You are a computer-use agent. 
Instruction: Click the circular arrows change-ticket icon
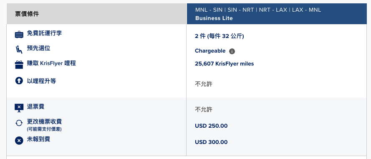[x=19, y=123]
